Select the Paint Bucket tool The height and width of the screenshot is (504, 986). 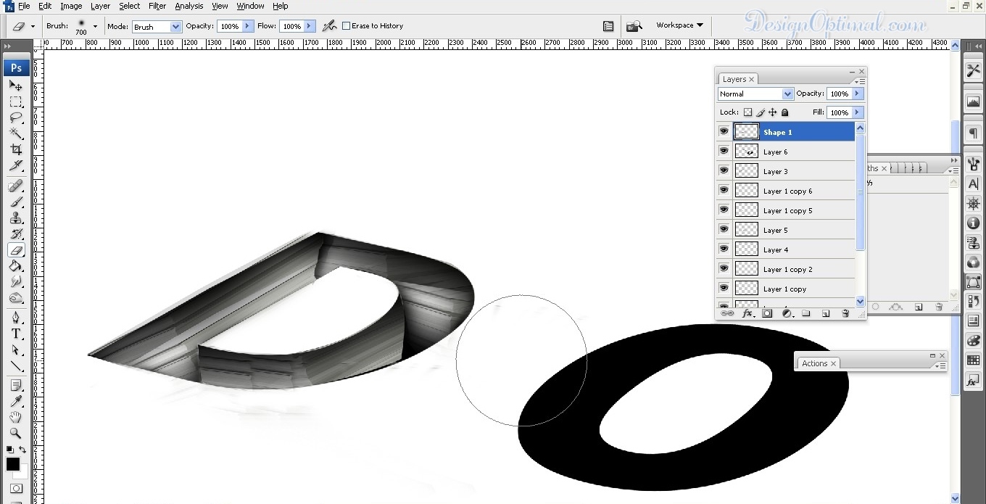[x=16, y=265]
